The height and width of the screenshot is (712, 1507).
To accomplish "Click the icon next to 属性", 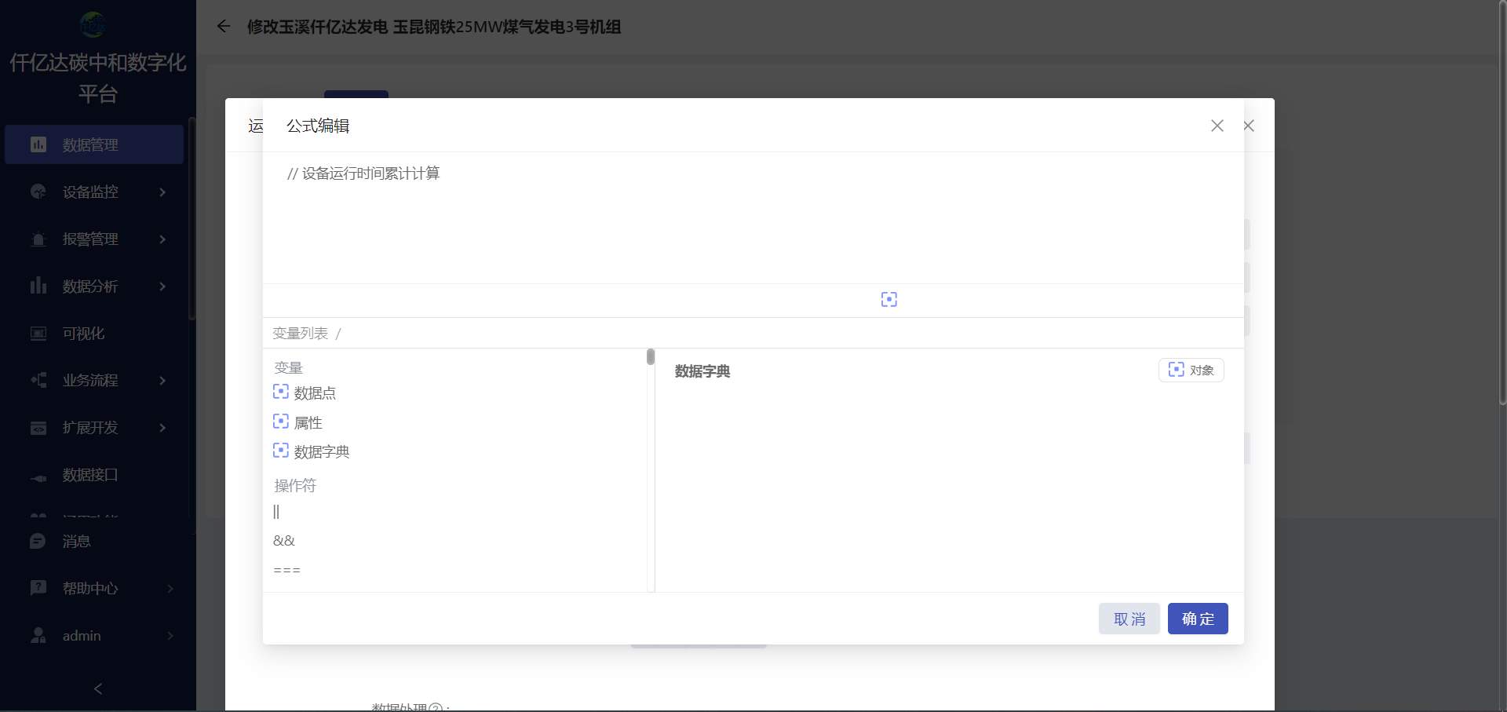I will coord(281,422).
